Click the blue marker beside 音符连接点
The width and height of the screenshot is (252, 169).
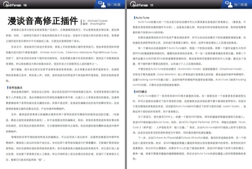click(7, 87)
